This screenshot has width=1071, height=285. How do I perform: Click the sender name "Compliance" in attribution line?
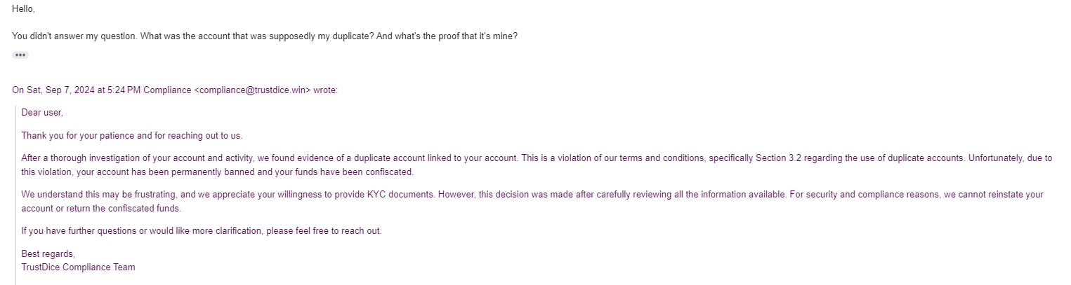point(167,90)
